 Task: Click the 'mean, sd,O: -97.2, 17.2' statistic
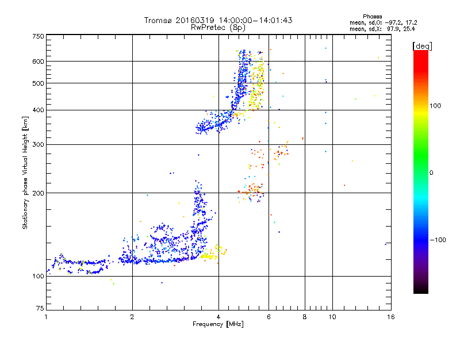point(383,22)
